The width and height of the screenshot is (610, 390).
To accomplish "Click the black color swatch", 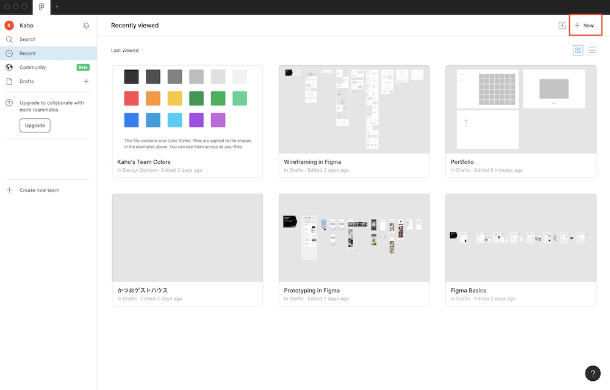I will pos(132,77).
